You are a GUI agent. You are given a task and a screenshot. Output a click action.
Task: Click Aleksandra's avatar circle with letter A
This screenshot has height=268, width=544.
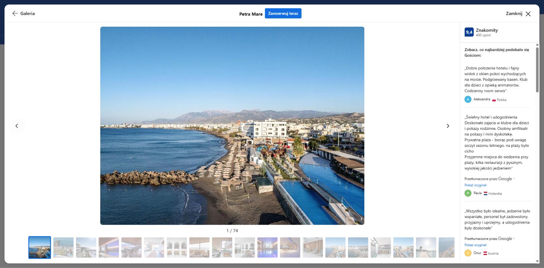tap(468, 99)
